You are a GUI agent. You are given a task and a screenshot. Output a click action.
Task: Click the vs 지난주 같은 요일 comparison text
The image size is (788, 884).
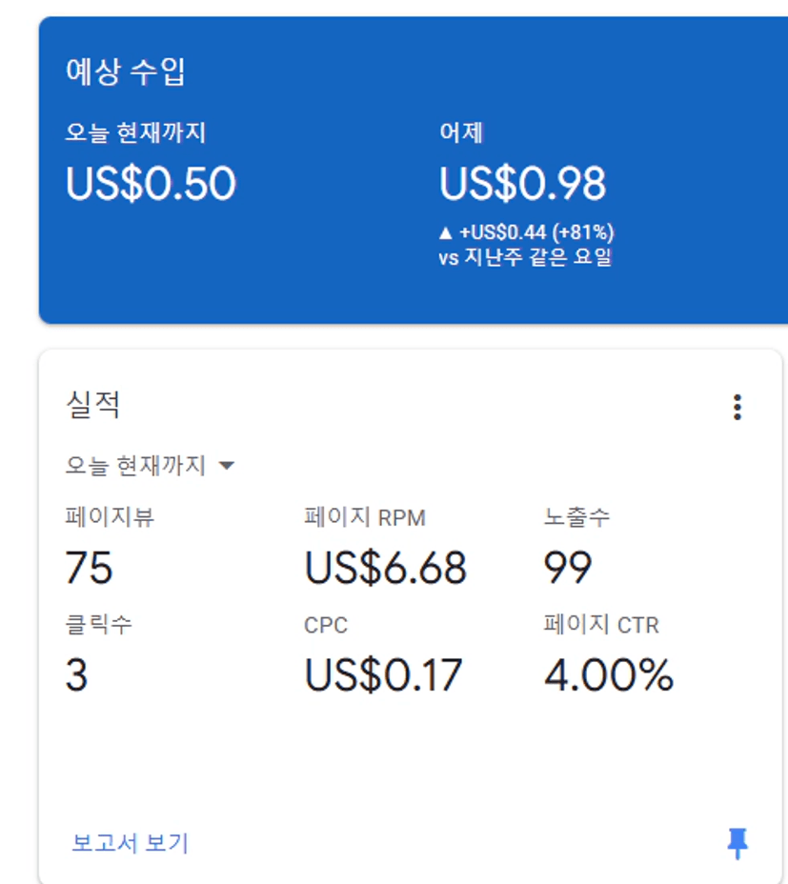[x=525, y=257]
